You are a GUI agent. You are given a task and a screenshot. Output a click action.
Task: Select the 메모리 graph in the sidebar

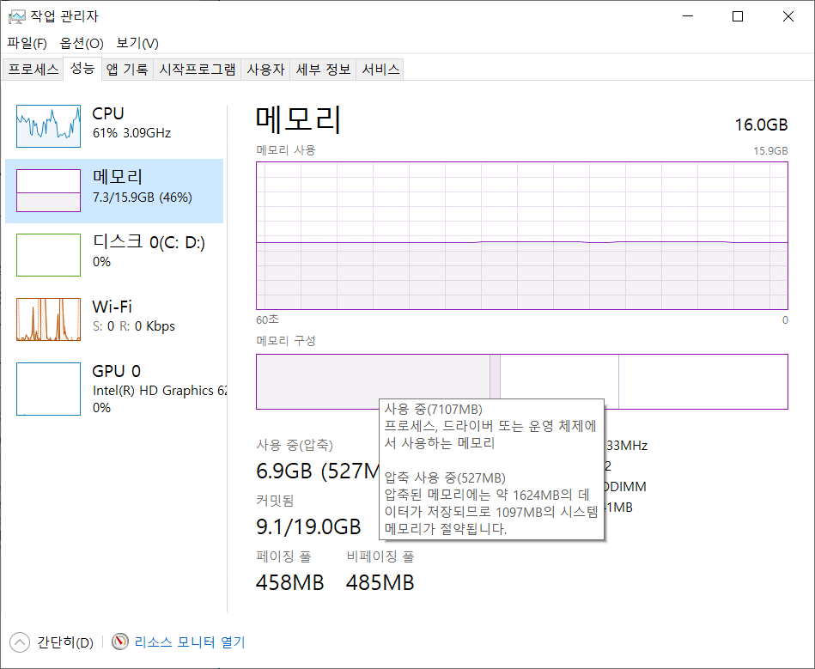(48, 189)
